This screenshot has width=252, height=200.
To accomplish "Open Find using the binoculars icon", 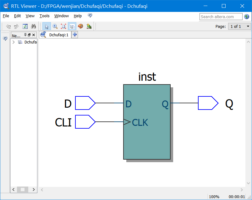I will coord(33,26).
